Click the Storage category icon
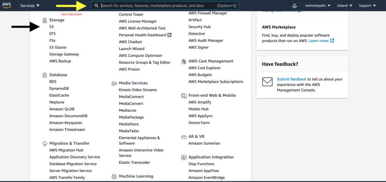This screenshot has height=182, width=386. pos(44,20)
